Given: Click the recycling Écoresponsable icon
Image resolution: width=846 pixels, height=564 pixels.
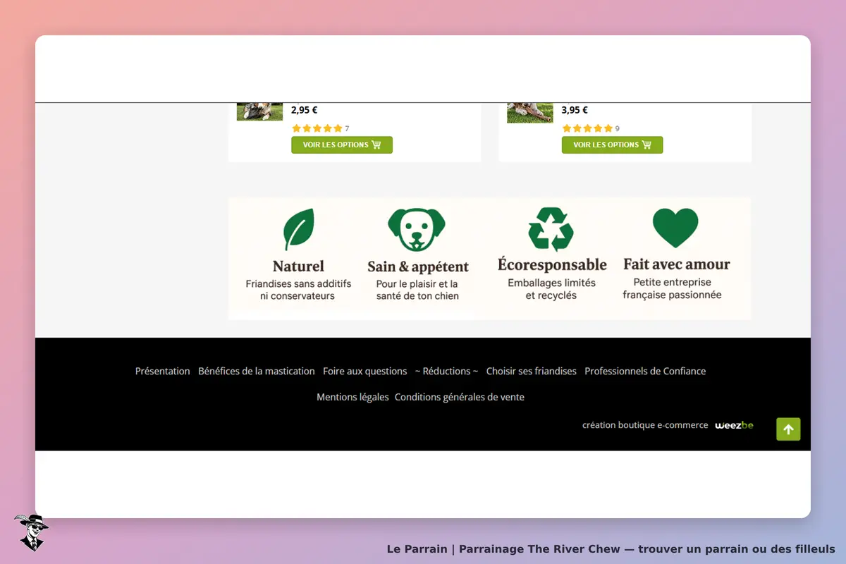Looking at the screenshot, I should [551, 229].
